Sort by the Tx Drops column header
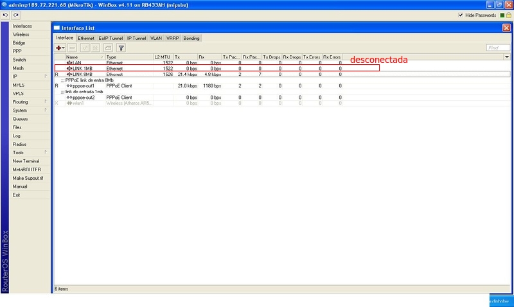514x307 pixels. pos(272,57)
